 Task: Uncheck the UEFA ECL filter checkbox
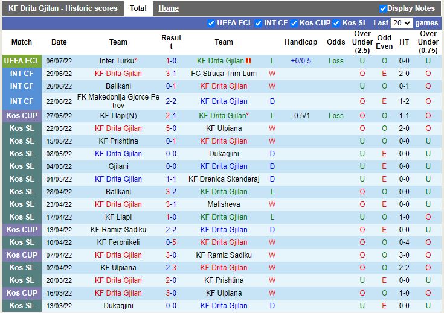point(211,23)
